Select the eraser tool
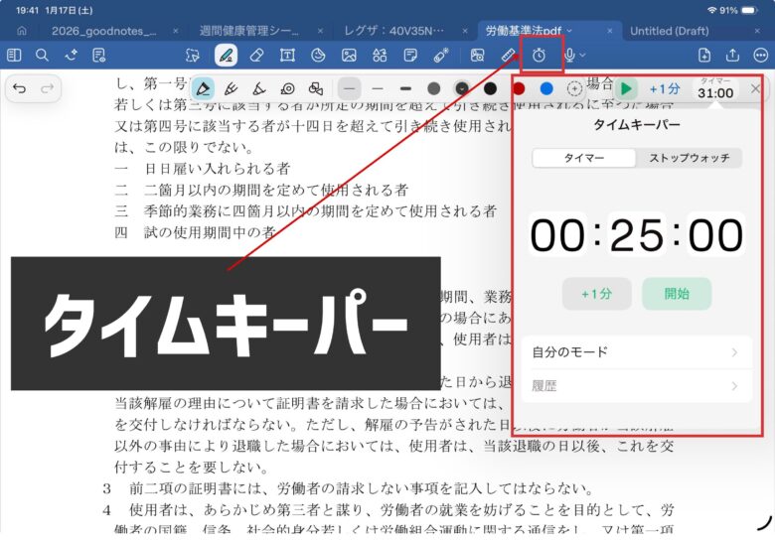This screenshot has height=541, width=775. [256, 56]
